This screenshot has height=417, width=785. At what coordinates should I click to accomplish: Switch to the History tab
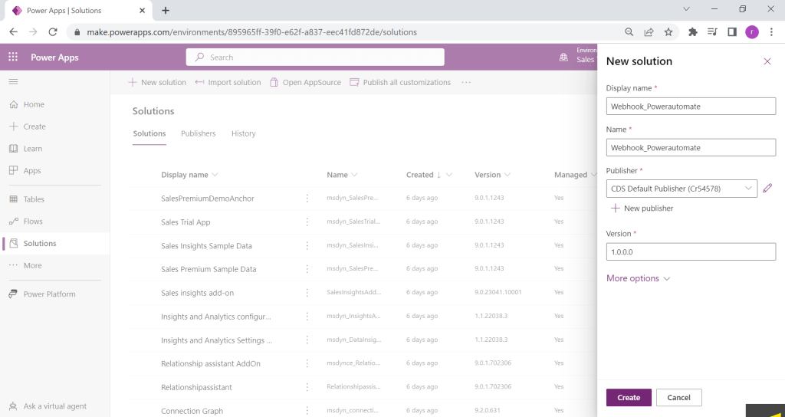pos(243,133)
